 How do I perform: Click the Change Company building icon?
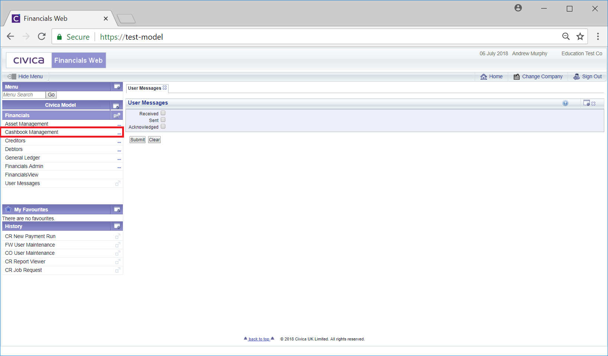(x=516, y=76)
